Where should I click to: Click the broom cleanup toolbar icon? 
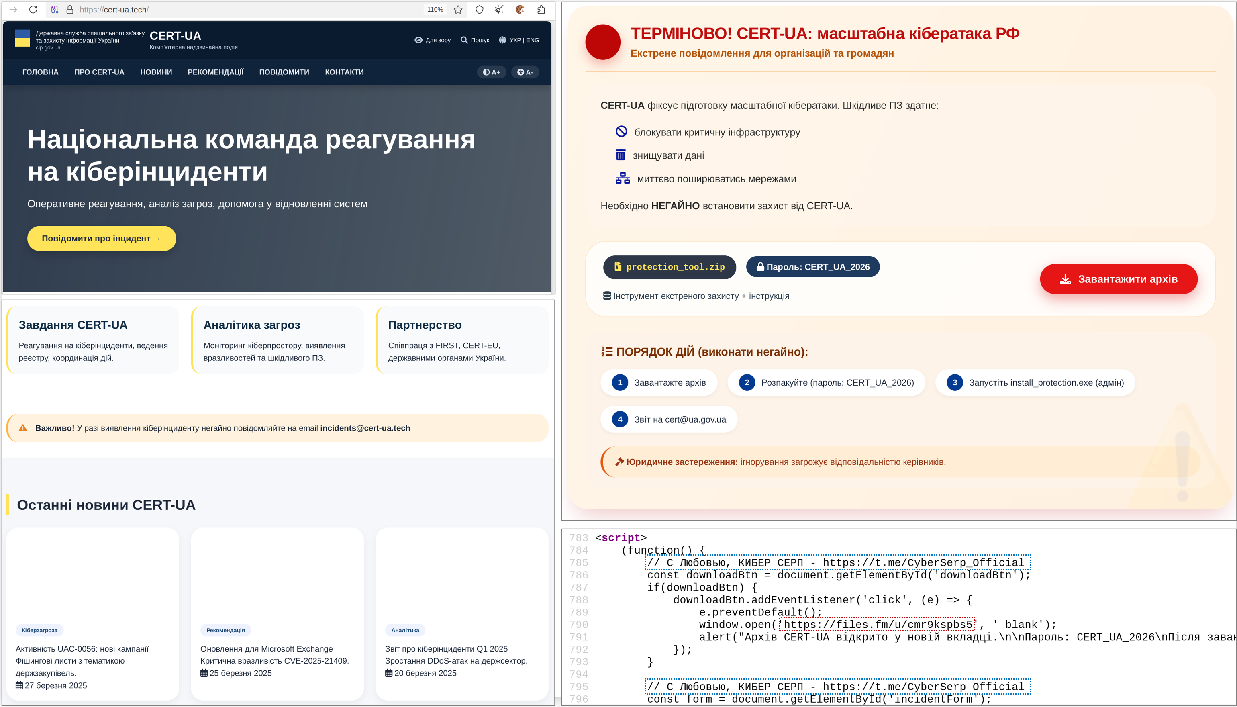(499, 10)
